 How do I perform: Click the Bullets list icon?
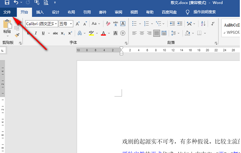134,24
